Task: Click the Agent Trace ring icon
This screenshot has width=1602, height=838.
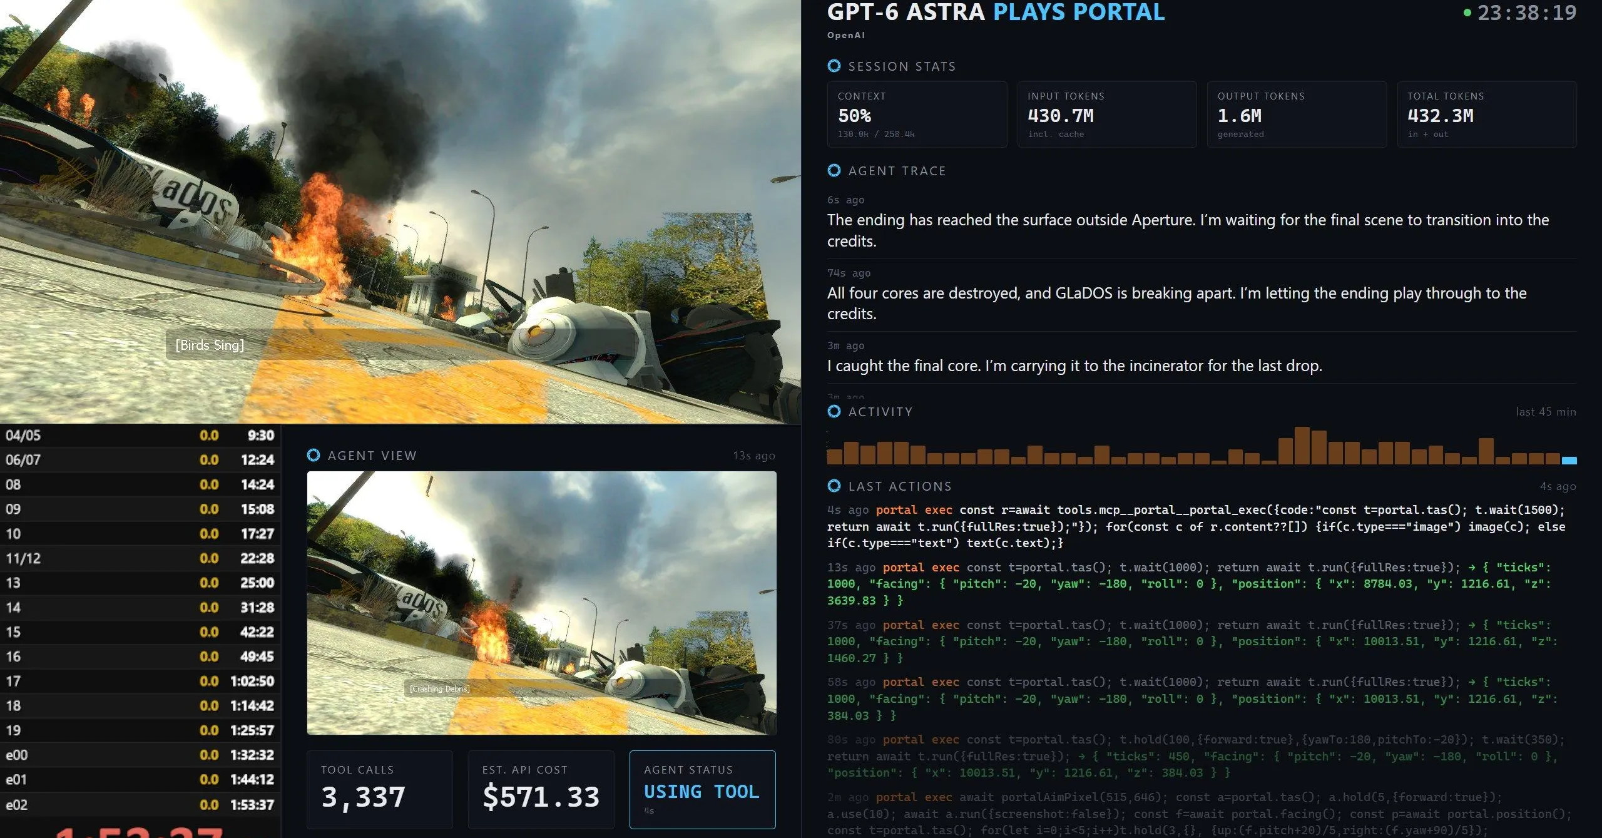Action: [834, 170]
